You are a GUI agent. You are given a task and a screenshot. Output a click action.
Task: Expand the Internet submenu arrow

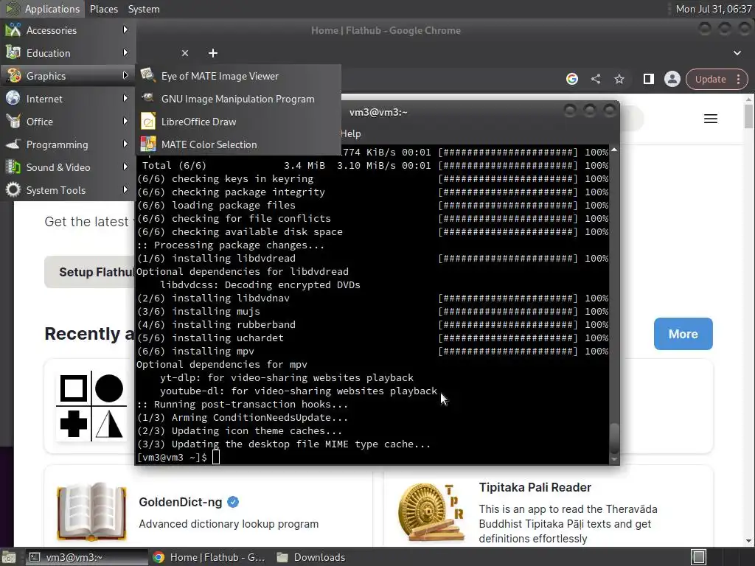click(125, 98)
